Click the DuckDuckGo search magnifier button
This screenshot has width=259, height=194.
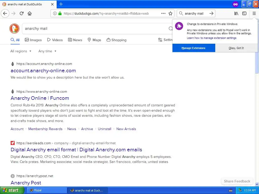point(170,29)
